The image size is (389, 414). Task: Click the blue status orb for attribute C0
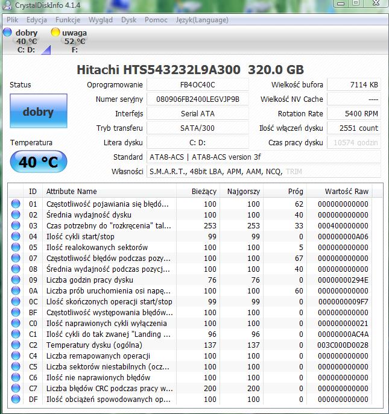[16, 323]
